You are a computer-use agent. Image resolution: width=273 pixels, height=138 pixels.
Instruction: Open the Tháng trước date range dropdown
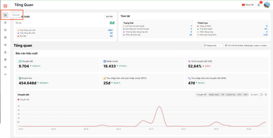click(x=212, y=45)
